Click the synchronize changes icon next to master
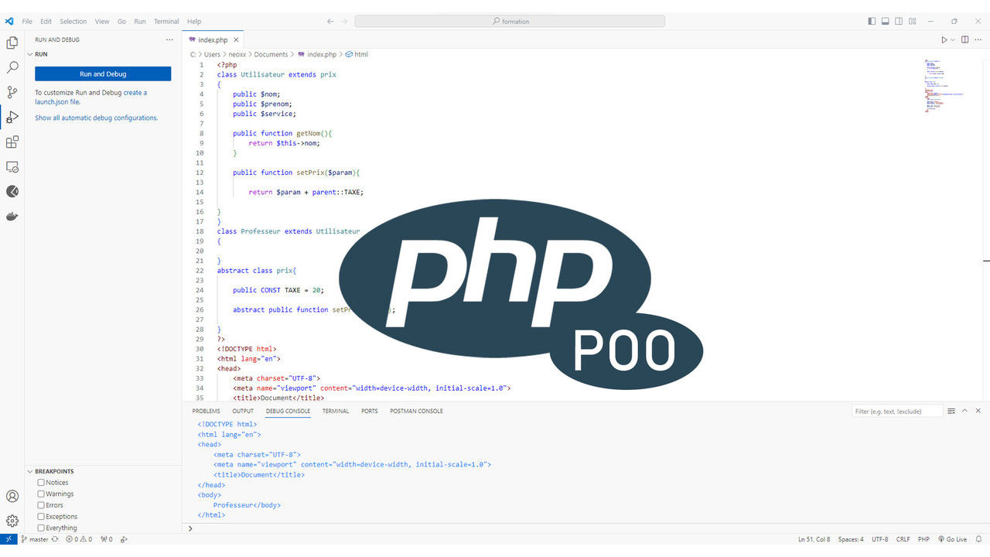The height and width of the screenshot is (557, 990). pyautogui.click(x=55, y=539)
